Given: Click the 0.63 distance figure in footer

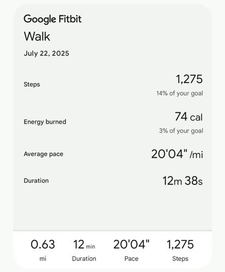Looking at the screenshot, I should pyautogui.click(x=43, y=244).
